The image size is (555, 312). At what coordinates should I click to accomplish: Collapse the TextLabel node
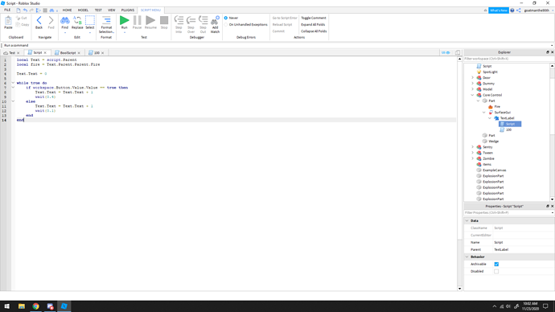(x=490, y=118)
